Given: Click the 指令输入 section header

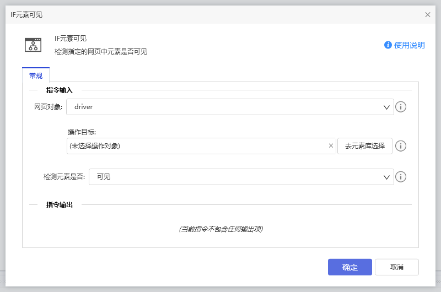Looking at the screenshot, I should (x=60, y=90).
